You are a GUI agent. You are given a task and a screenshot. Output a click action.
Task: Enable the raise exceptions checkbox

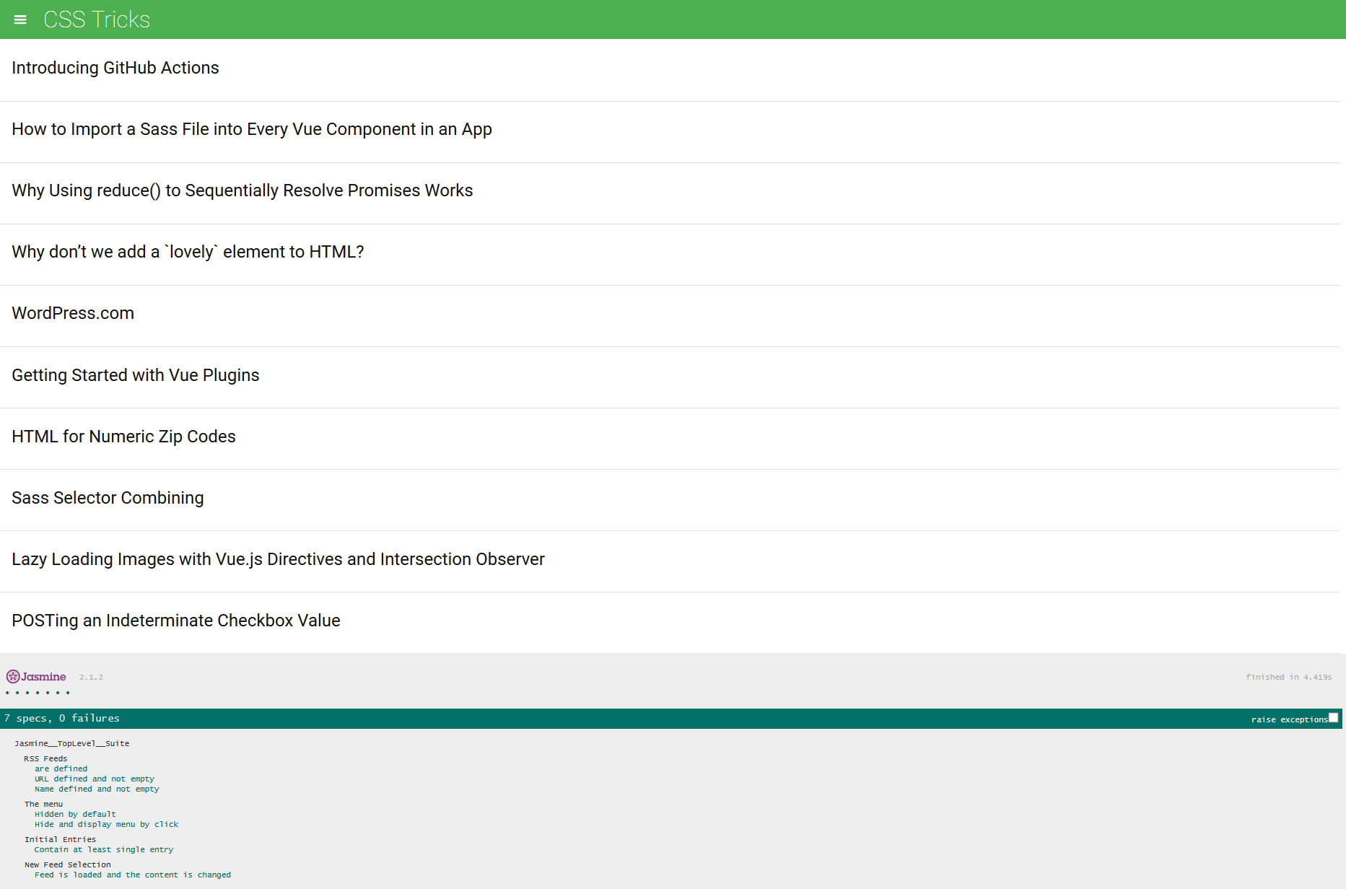click(1333, 718)
